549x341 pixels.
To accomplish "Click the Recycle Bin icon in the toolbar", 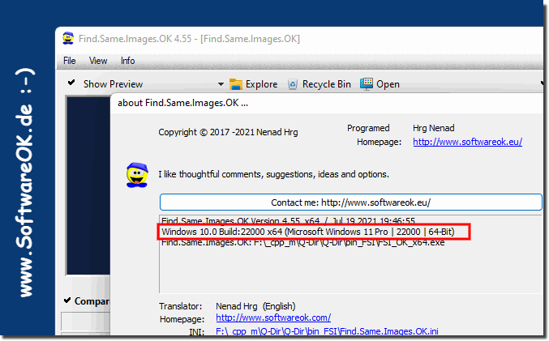I will (293, 84).
